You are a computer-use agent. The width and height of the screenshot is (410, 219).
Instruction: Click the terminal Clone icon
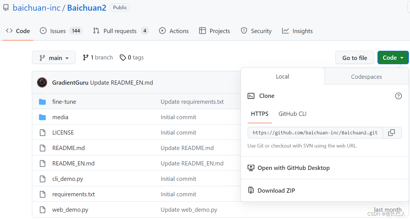click(251, 96)
